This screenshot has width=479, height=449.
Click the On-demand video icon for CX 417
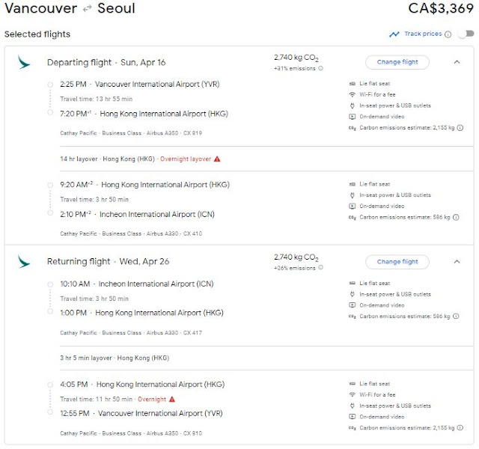353,305
